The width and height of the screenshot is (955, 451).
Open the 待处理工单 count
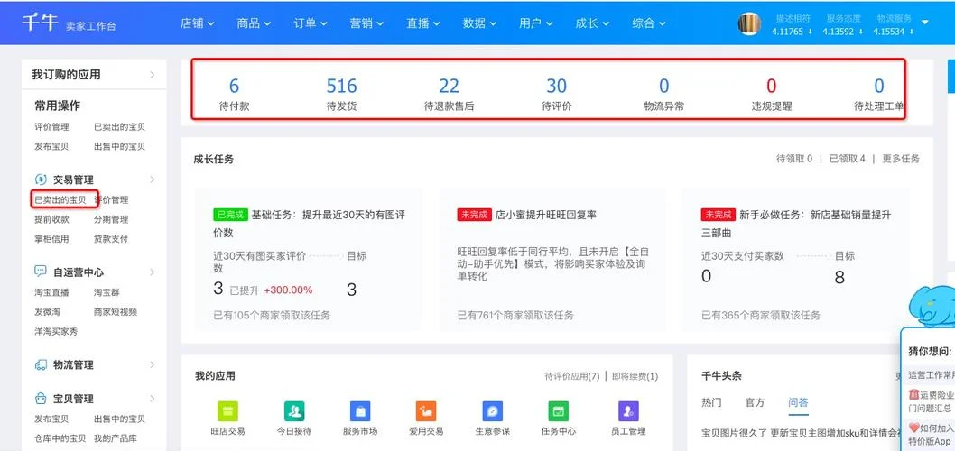(879, 94)
